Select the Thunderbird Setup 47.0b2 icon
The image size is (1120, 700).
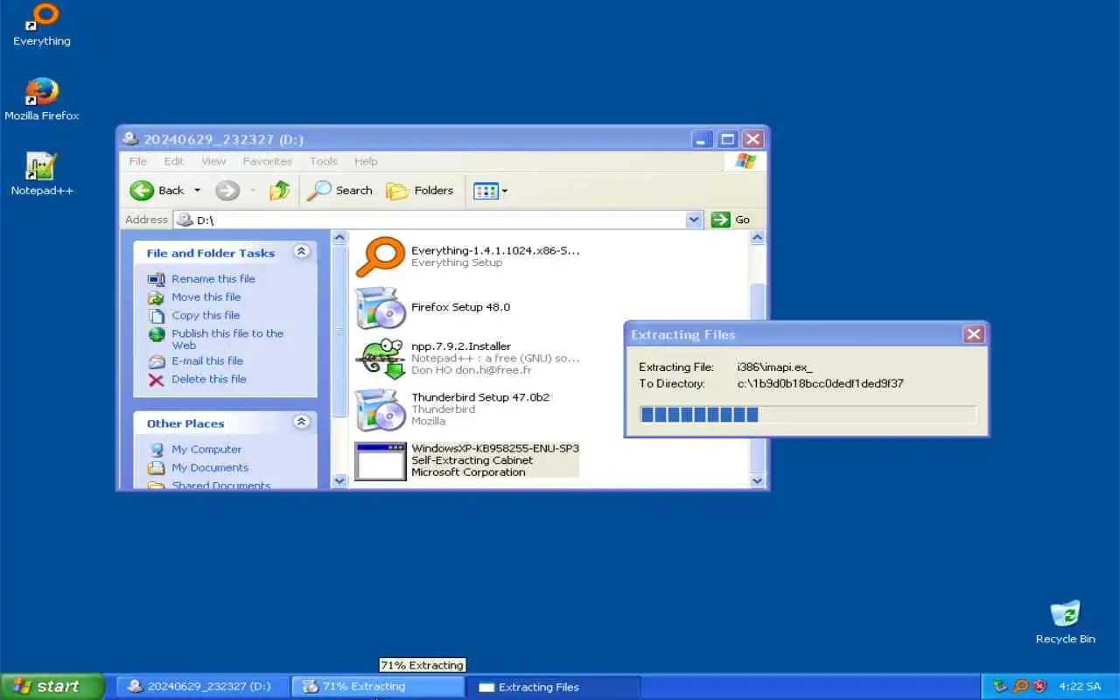[x=381, y=409]
